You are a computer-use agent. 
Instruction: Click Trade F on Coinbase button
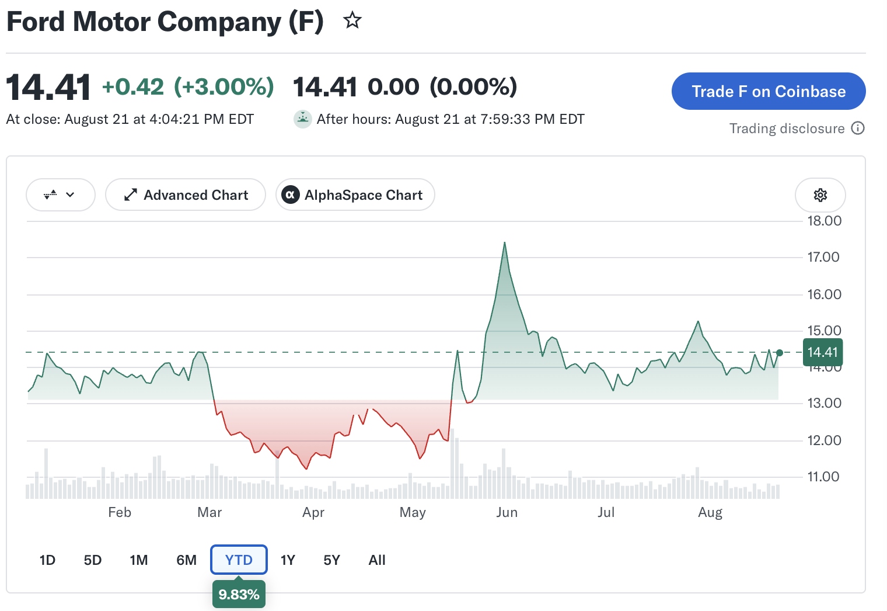(x=769, y=91)
